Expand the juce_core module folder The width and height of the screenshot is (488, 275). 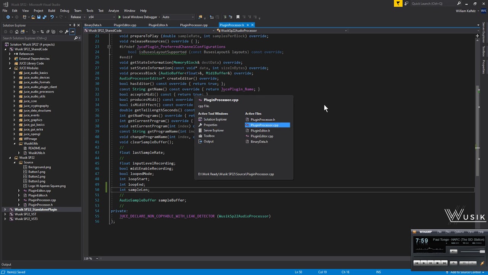tap(14, 101)
